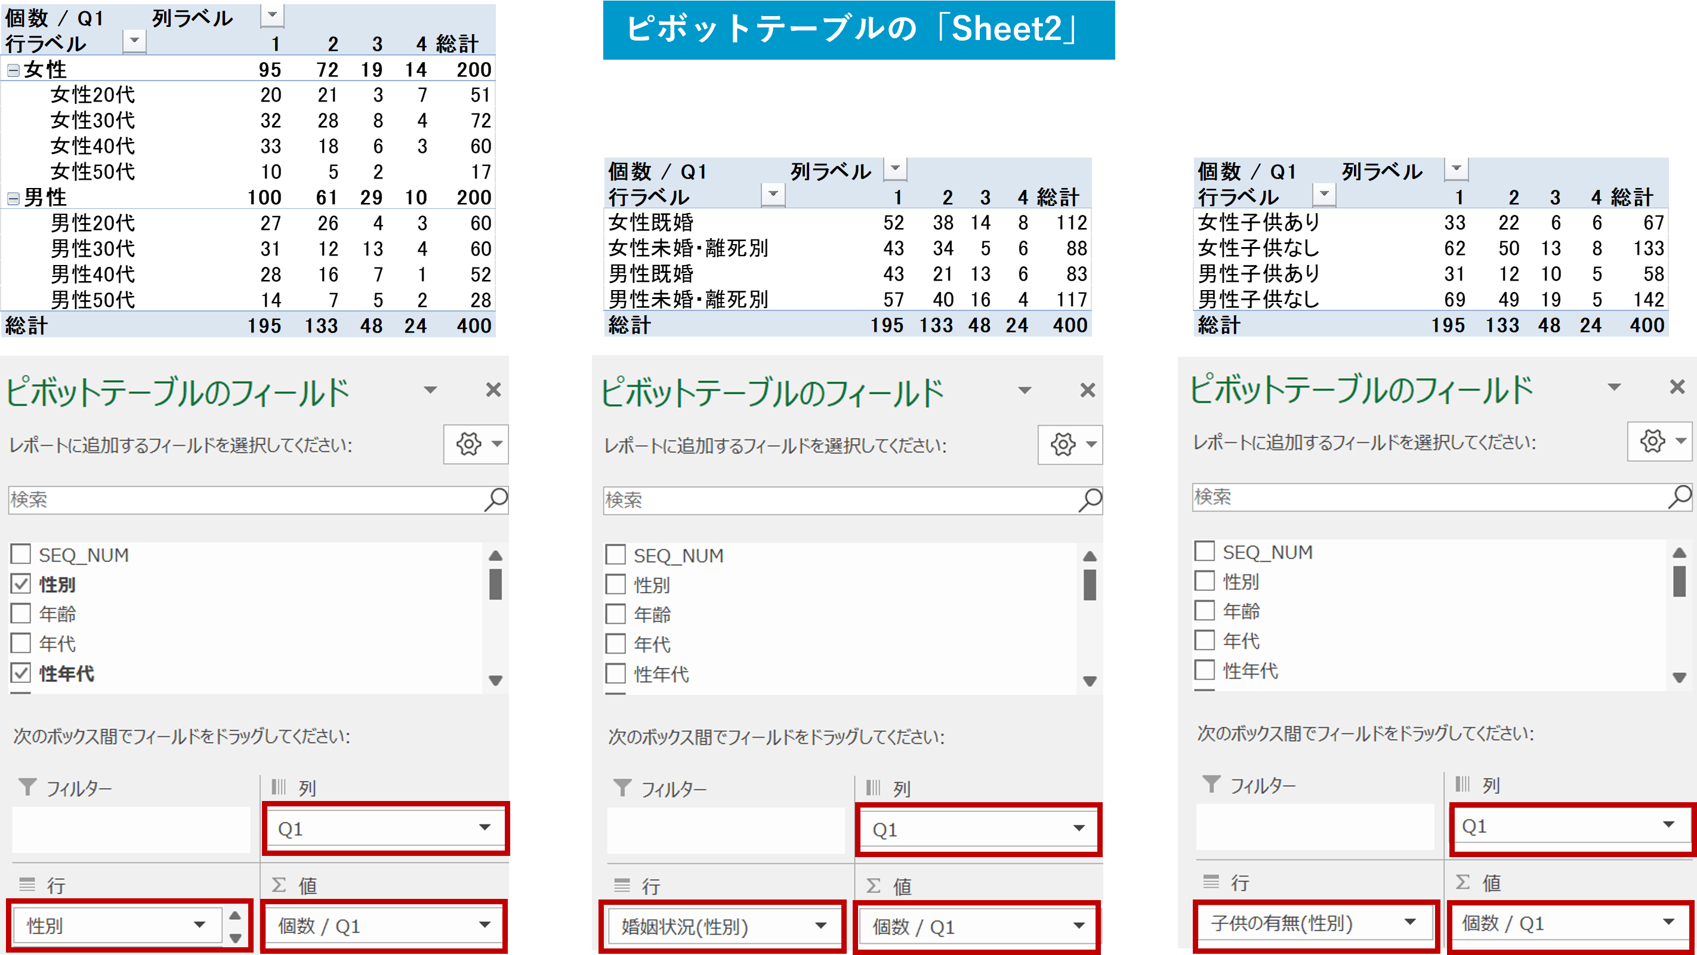The width and height of the screenshot is (1697, 955).
Task: Check the SEQ_NUM field in the right field list
Action: (x=1204, y=551)
